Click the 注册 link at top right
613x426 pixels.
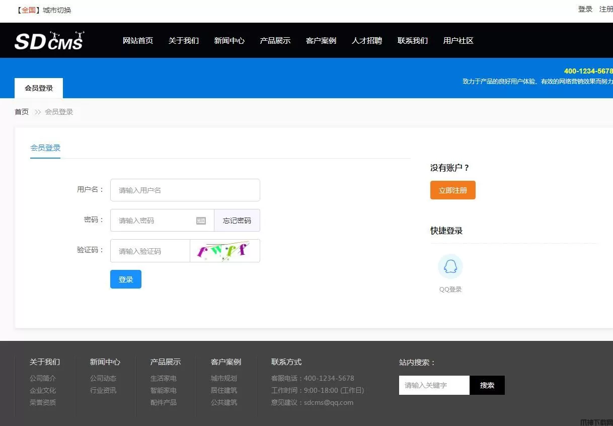[605, 9]
